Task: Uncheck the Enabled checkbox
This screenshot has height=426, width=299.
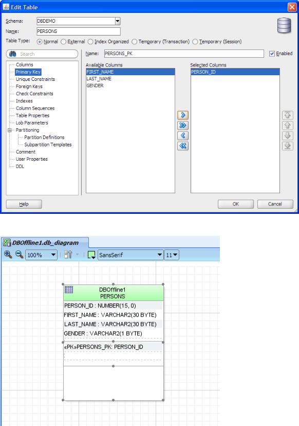Action: point(272,54)
